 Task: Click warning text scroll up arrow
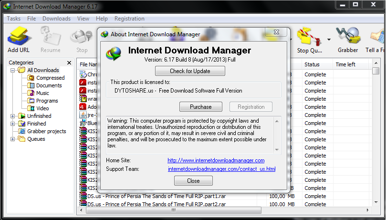tap(277, 121)
